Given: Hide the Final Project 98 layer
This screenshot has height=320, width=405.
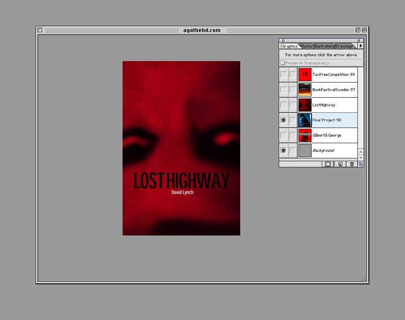Looking at the screenshot, I should click(284, 120).
